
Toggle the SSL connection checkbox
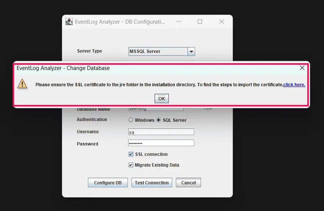coord(131,154)
